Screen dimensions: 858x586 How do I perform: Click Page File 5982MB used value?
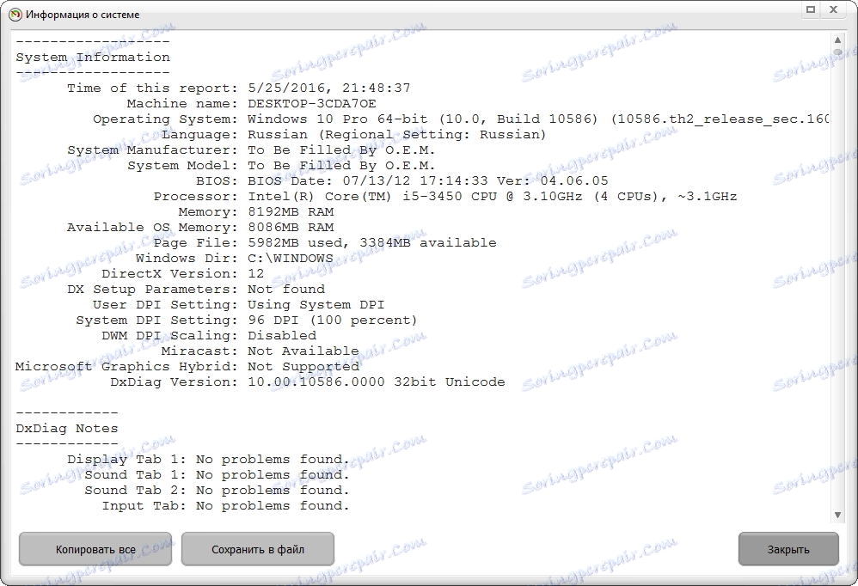pos(372,242)
